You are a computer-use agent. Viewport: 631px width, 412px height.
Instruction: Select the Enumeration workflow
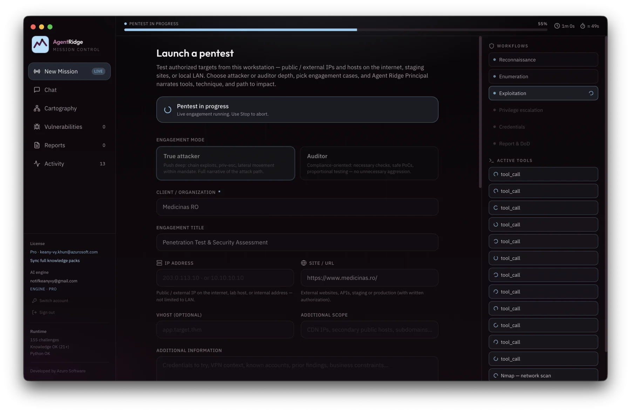pos(543,77)
